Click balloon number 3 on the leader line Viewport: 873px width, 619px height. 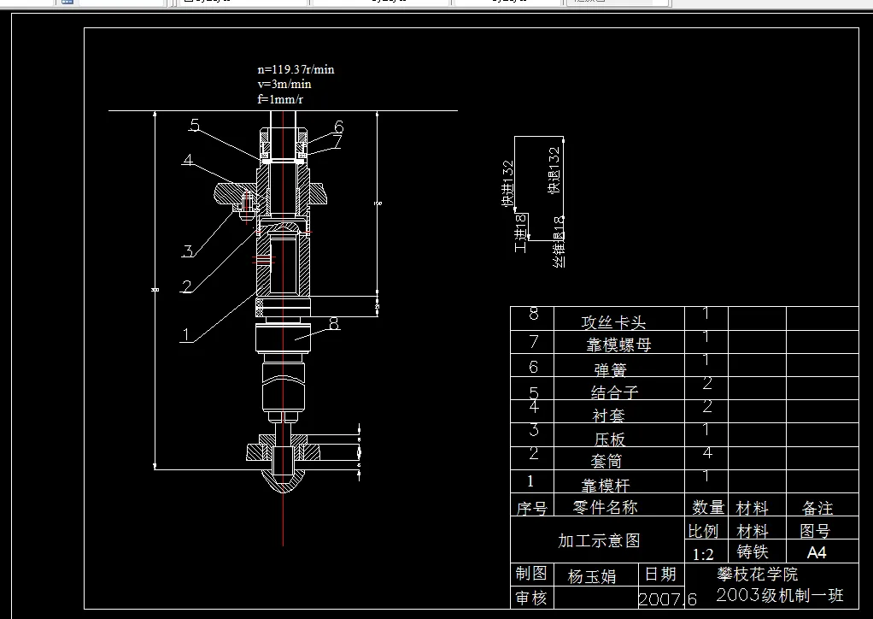click(188, 251)
